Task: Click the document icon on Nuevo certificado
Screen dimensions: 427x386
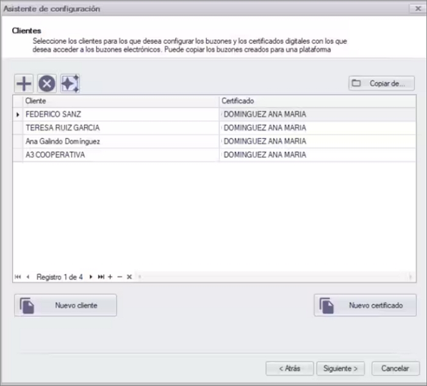Action: click(326, 306)
